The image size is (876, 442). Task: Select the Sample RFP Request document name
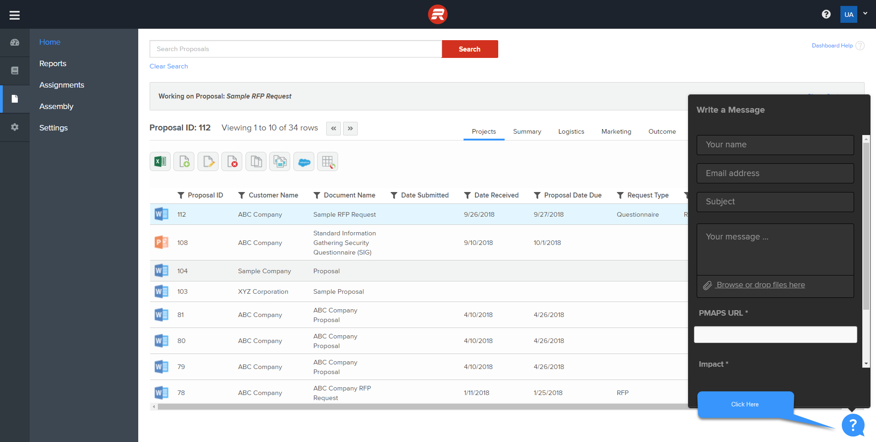click(344, 214)
